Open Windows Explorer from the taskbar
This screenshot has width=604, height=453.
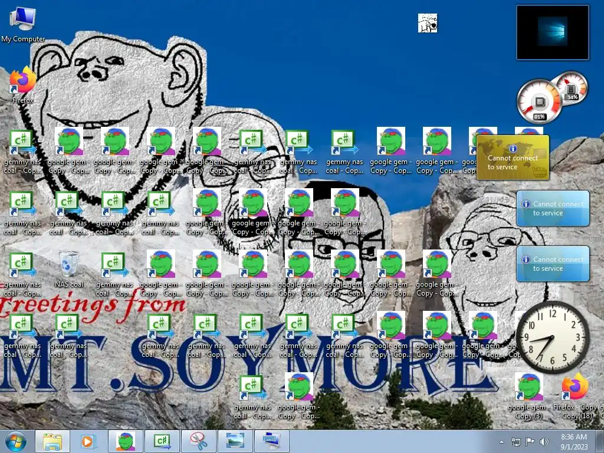[x=52, y=441]
